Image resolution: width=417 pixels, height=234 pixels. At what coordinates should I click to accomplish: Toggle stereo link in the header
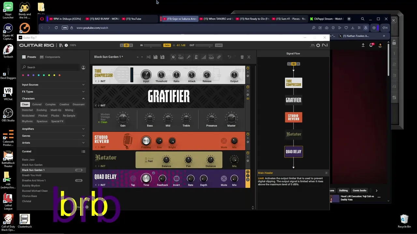coord(126,45)
